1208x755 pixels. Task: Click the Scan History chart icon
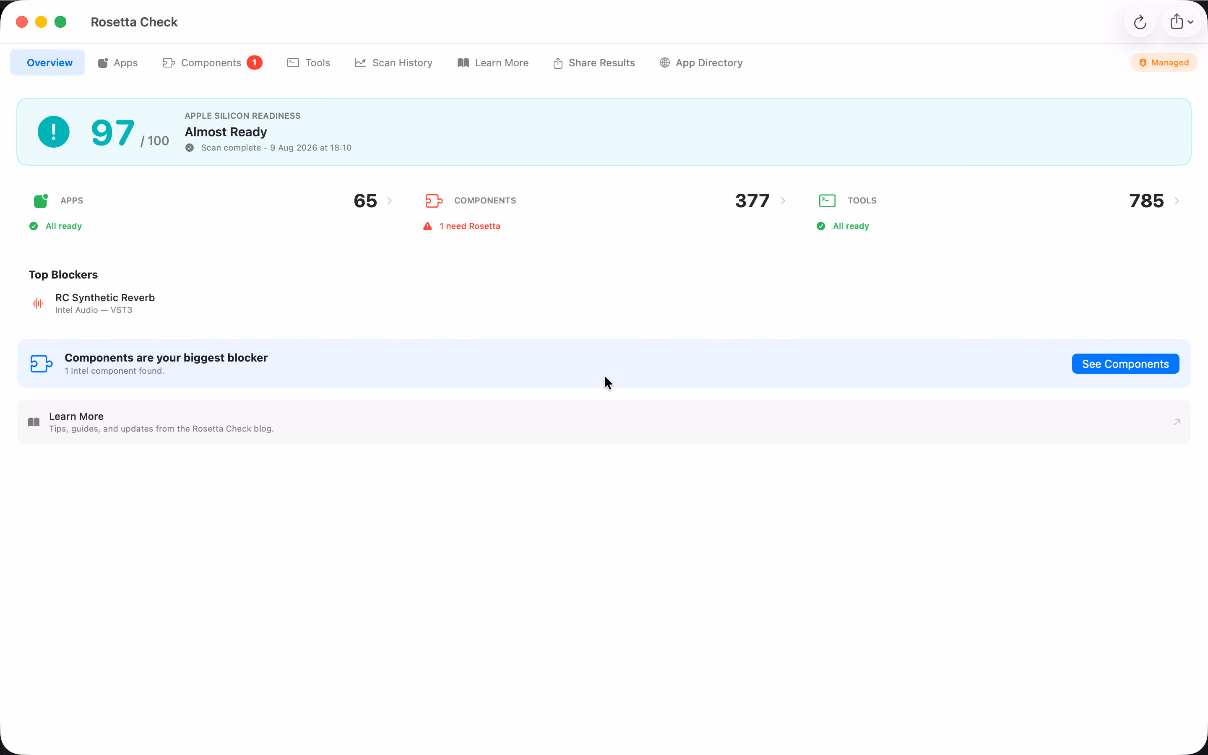[360, 62]
